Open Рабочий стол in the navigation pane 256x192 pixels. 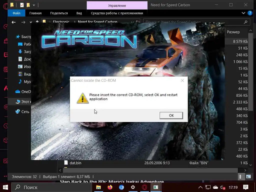click(x=24, y=44)
